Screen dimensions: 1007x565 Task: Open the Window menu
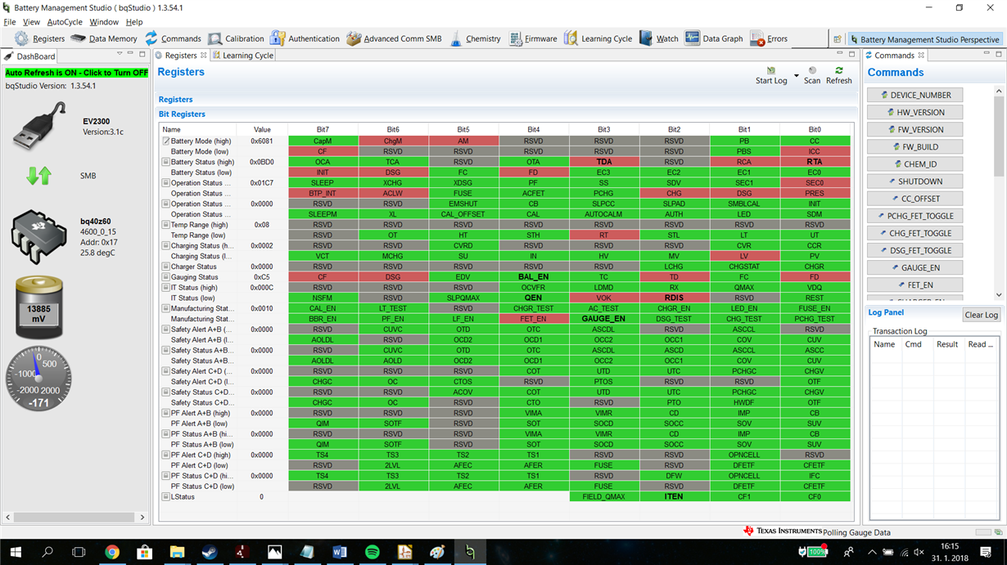104,22
